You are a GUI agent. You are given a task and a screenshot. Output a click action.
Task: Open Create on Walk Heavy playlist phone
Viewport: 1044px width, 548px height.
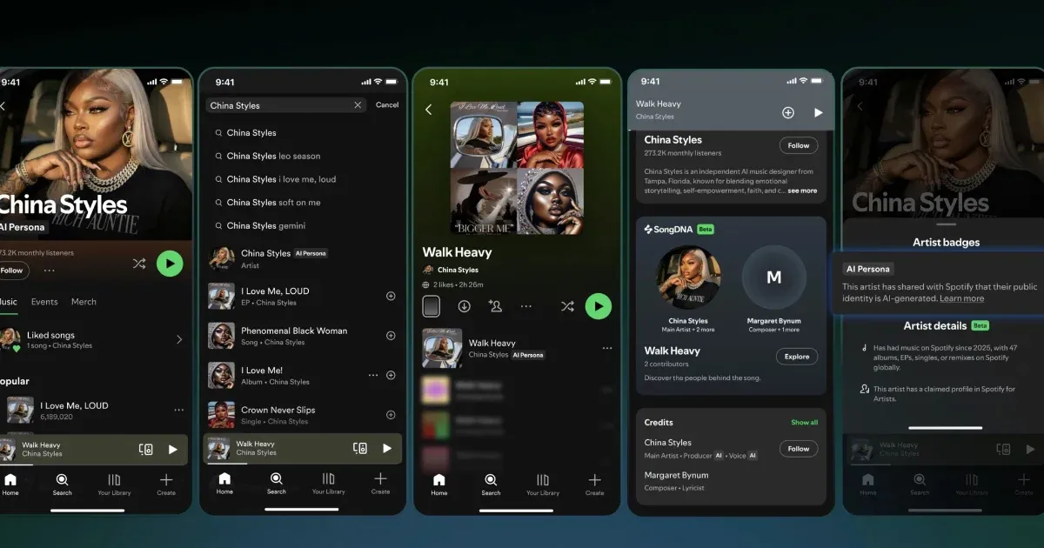(595, 484)
